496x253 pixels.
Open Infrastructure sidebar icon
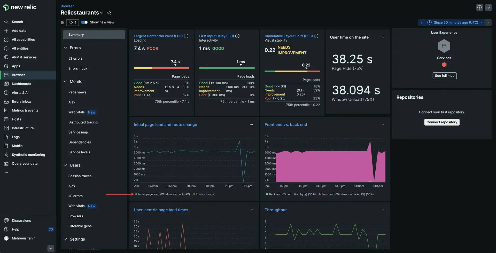(x=6, y=128)
